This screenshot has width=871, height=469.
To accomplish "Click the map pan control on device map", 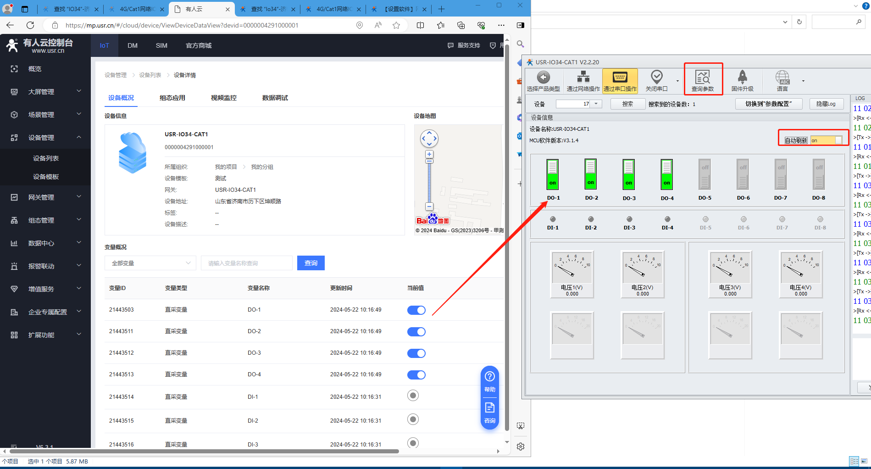I will click(x=429, y=139).
